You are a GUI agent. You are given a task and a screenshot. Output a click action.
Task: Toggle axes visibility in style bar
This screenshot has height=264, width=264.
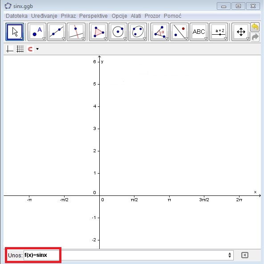pos(10,49)
